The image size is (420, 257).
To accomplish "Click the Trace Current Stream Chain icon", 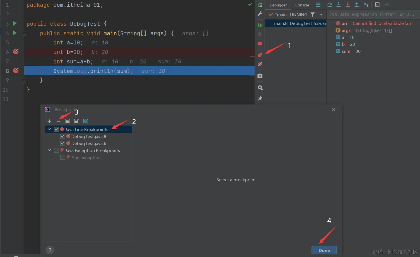I will [x=387, y=4].
